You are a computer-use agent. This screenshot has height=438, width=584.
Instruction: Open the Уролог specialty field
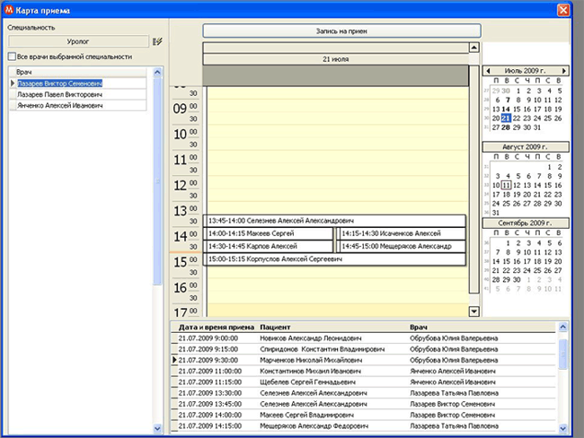(77, 41)
